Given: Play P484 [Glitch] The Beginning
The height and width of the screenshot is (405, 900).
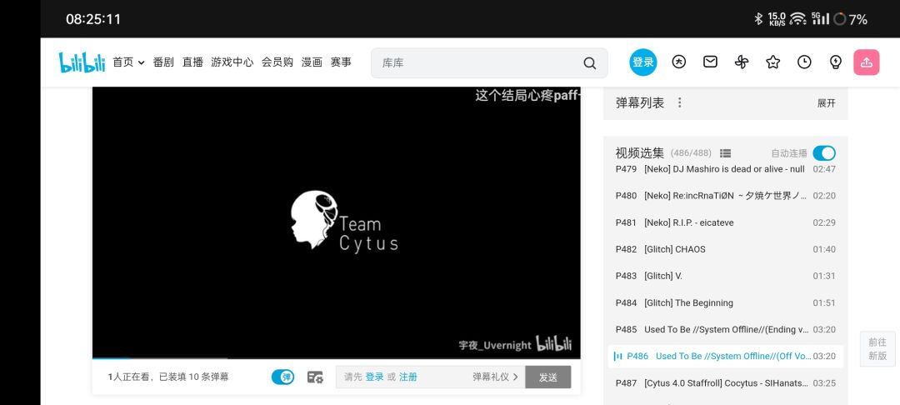Looking at the screenshot, I should click(x=726, y=302).
